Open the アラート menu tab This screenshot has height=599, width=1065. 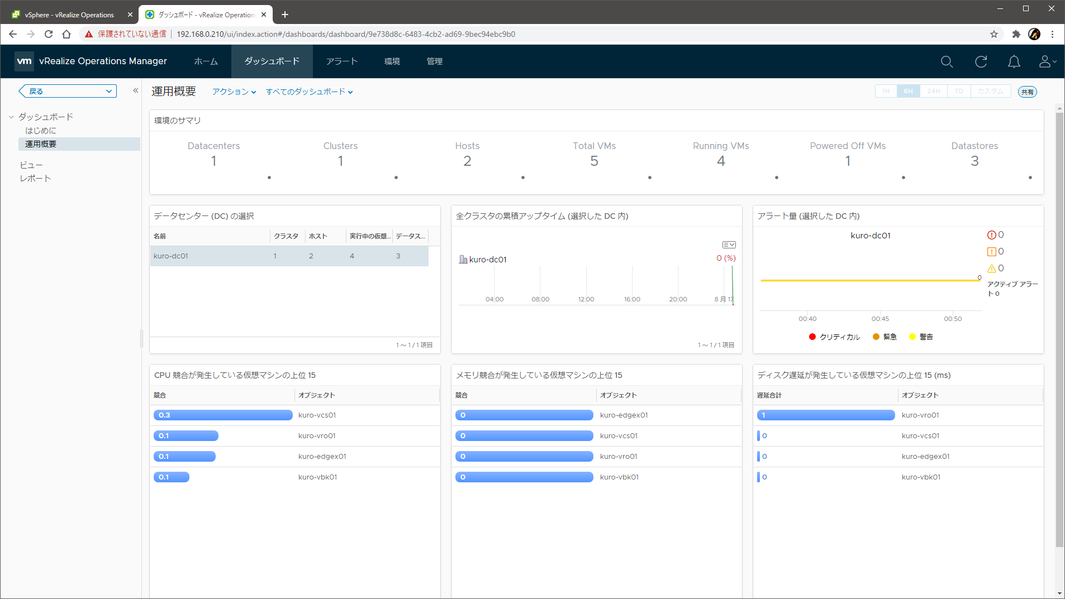coord(341,61)
